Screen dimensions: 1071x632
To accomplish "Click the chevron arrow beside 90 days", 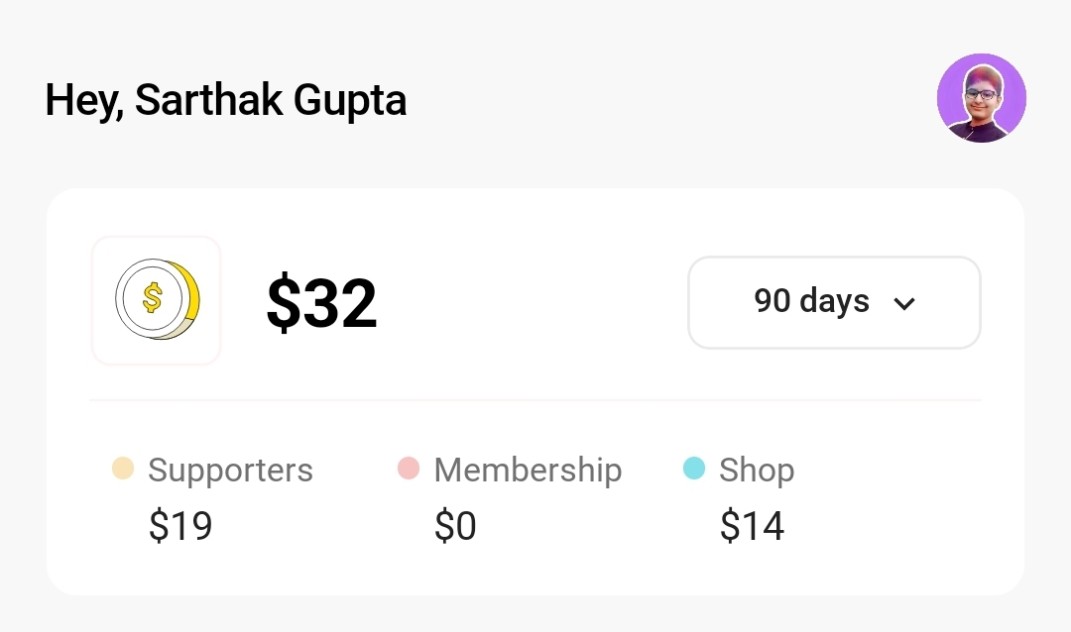I will click(903, 303).
